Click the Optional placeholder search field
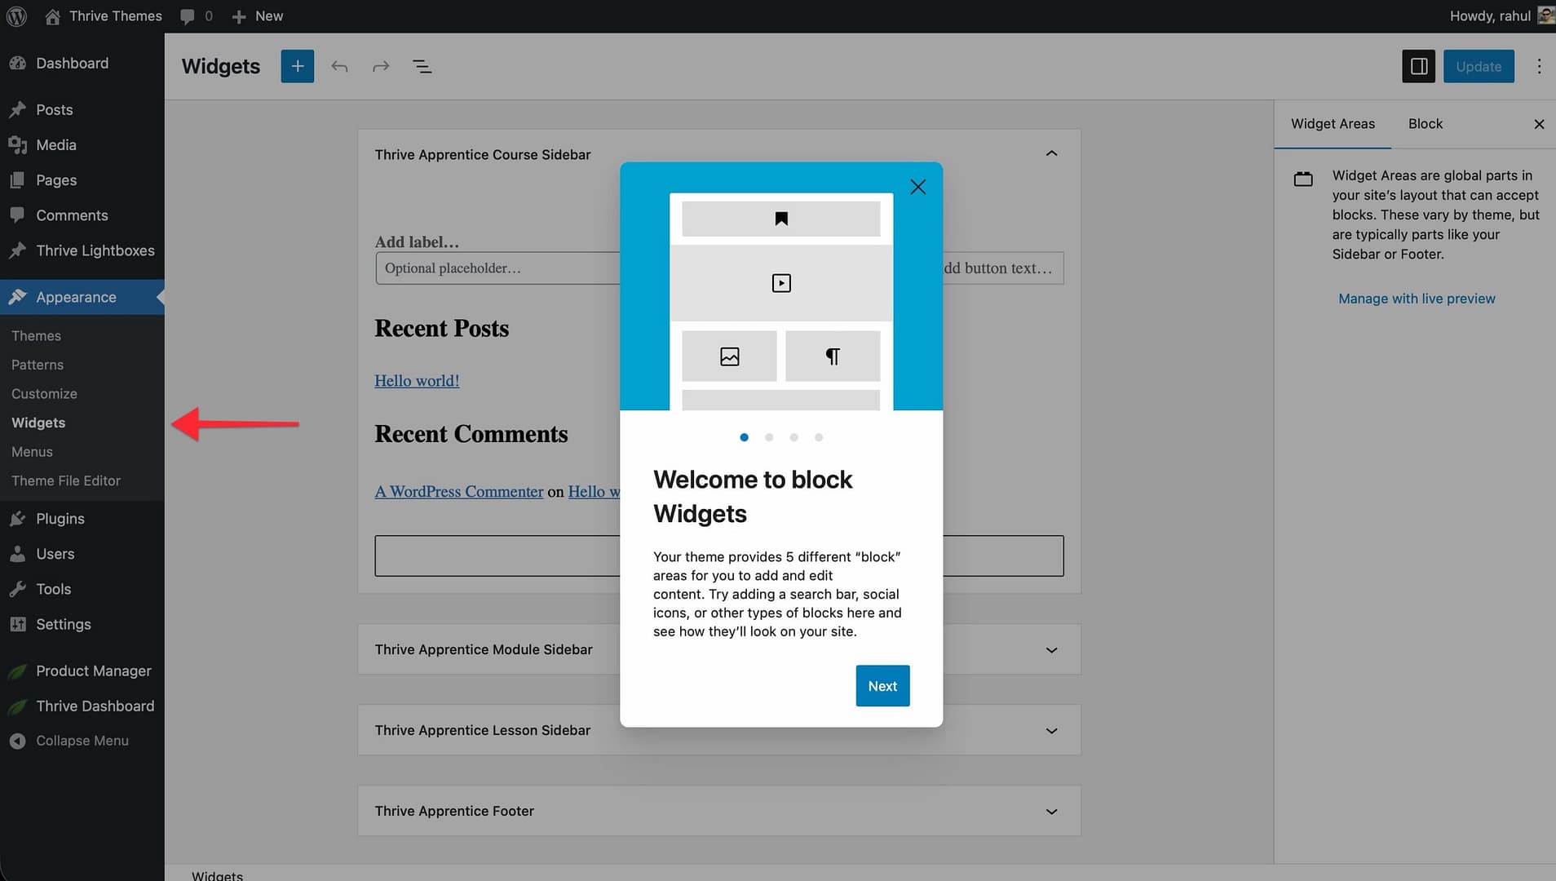 tap(497, 268)
